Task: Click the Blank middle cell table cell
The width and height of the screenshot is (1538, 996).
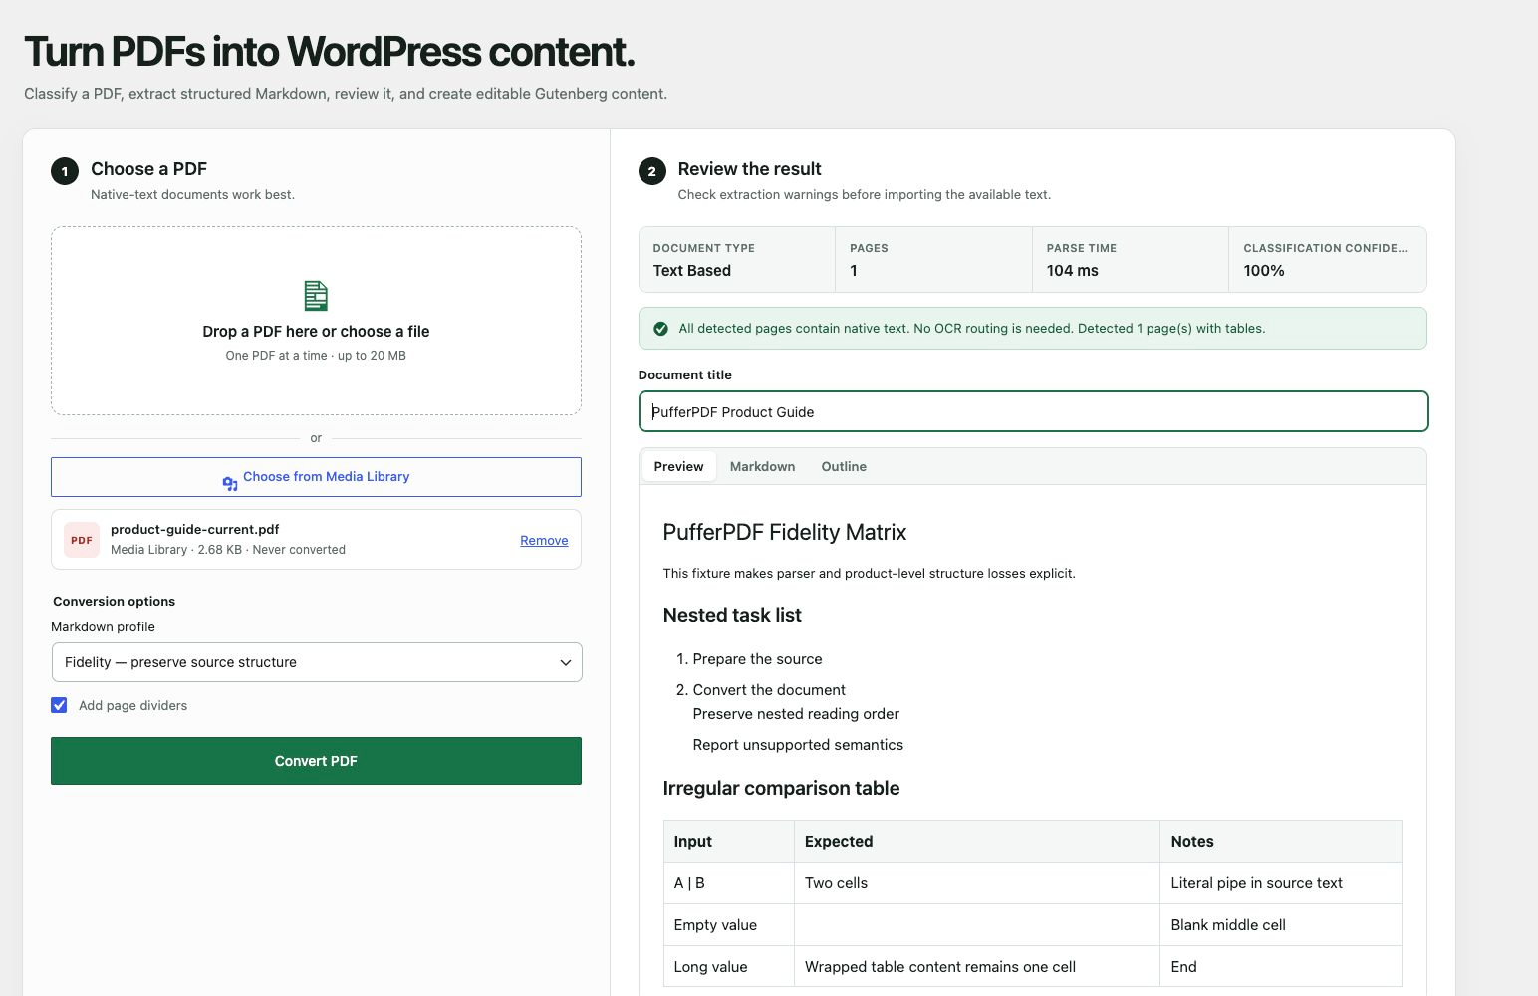Action: 1281,924
